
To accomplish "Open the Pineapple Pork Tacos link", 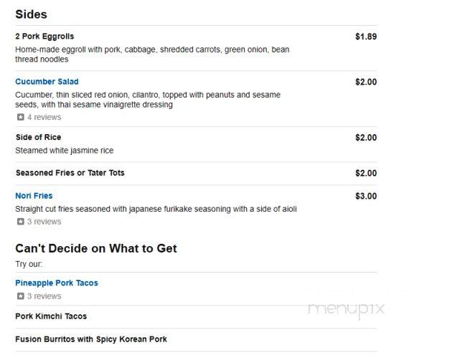I will 57,283.
